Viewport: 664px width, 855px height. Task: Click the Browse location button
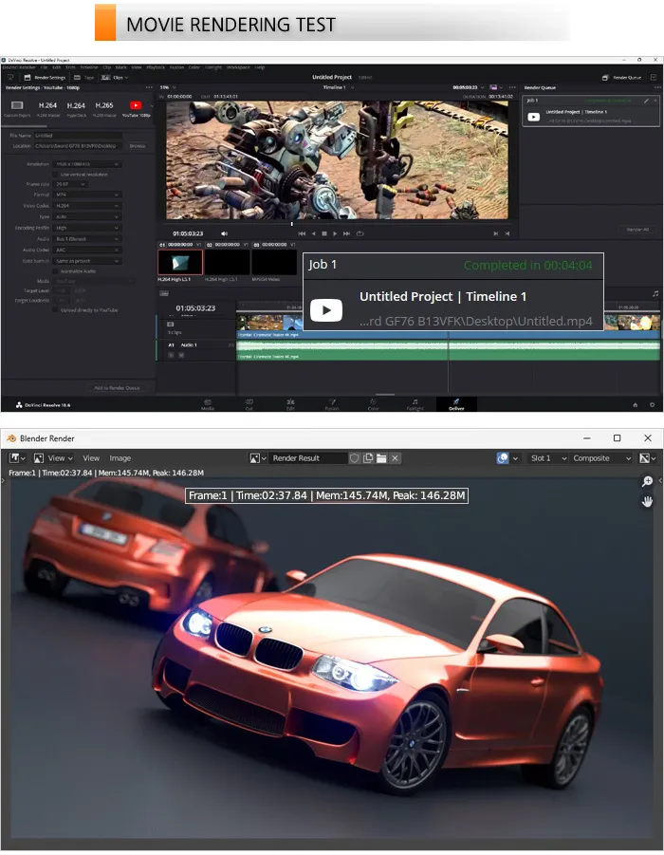[138, 146]
